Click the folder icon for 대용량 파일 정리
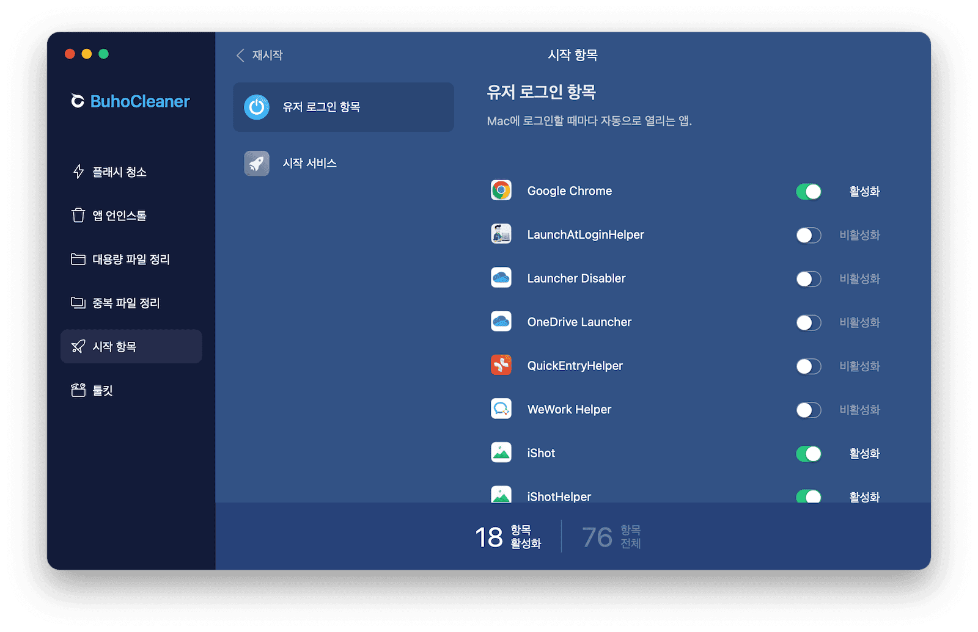This screenshot has height=632, width=978. coord(78,259)
